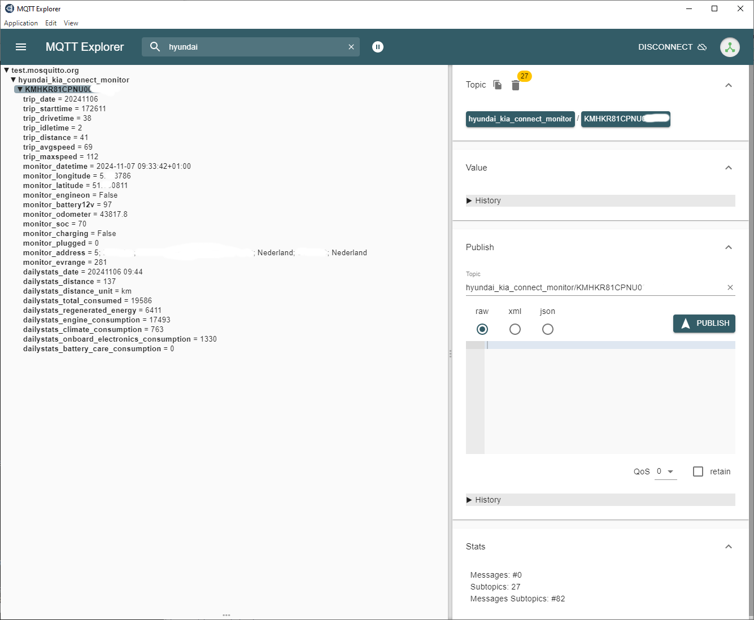Select trip_idletime = 2 row
The image size is (754, 620).
point(53,128)
